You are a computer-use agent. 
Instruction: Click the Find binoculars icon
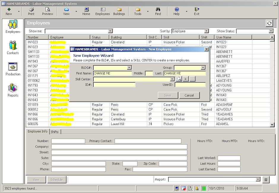(x=158, y=11)
